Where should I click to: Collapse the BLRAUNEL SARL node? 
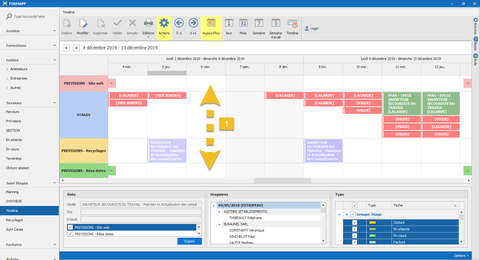click(219, 224)
